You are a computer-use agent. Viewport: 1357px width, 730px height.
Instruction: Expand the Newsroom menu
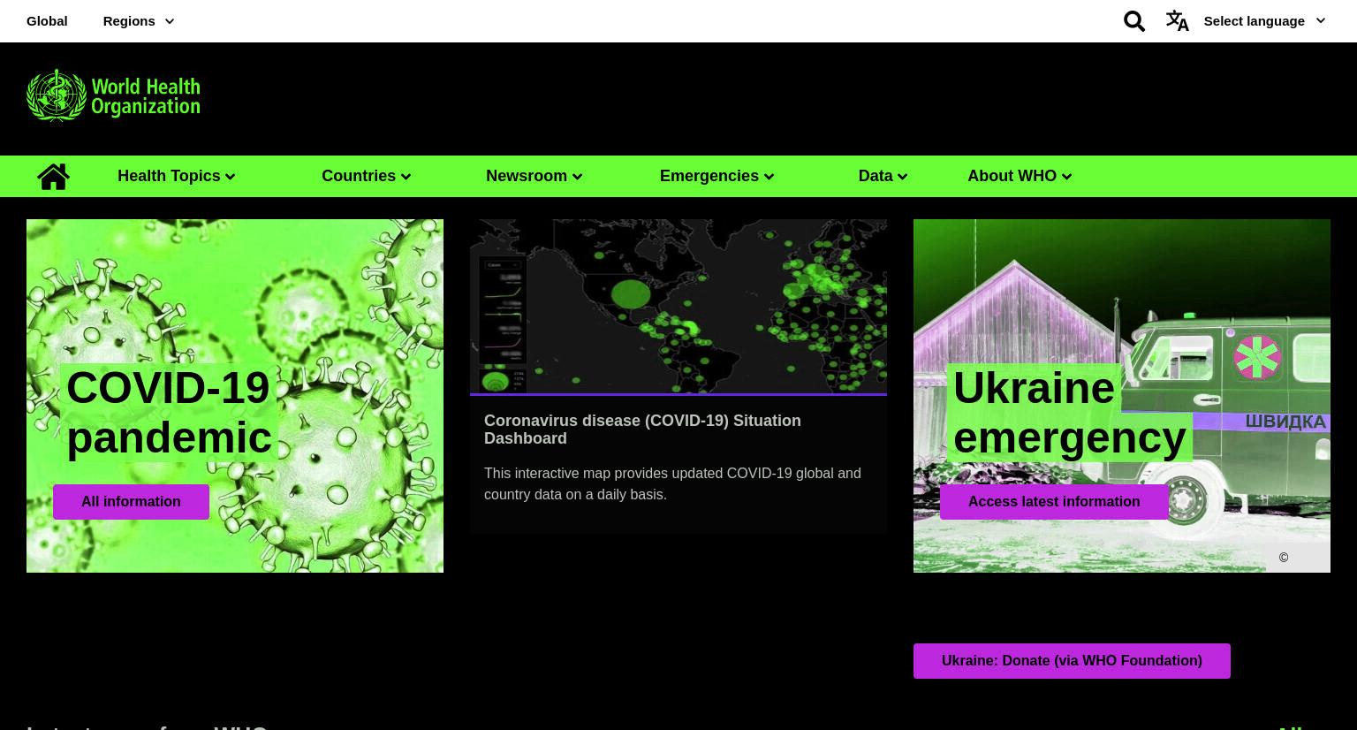pos(534,176)
